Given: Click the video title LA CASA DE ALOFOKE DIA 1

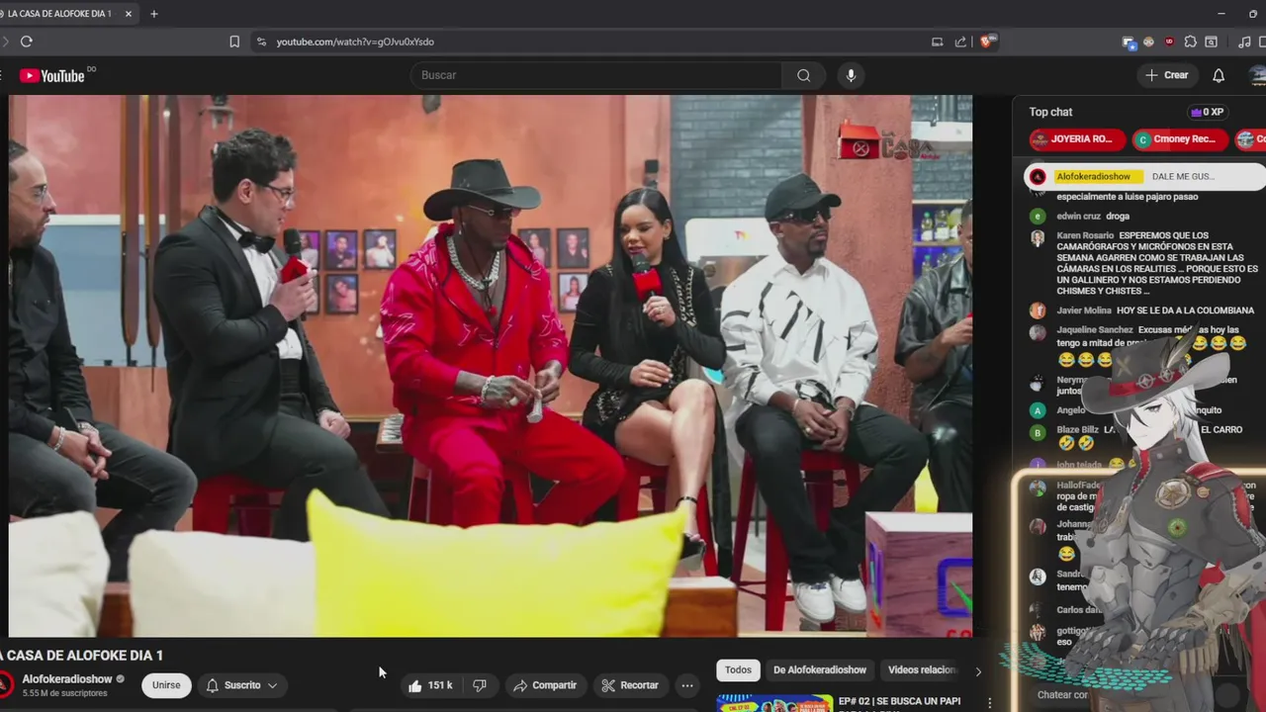Looking at the screenshot, I should [82, 655].
